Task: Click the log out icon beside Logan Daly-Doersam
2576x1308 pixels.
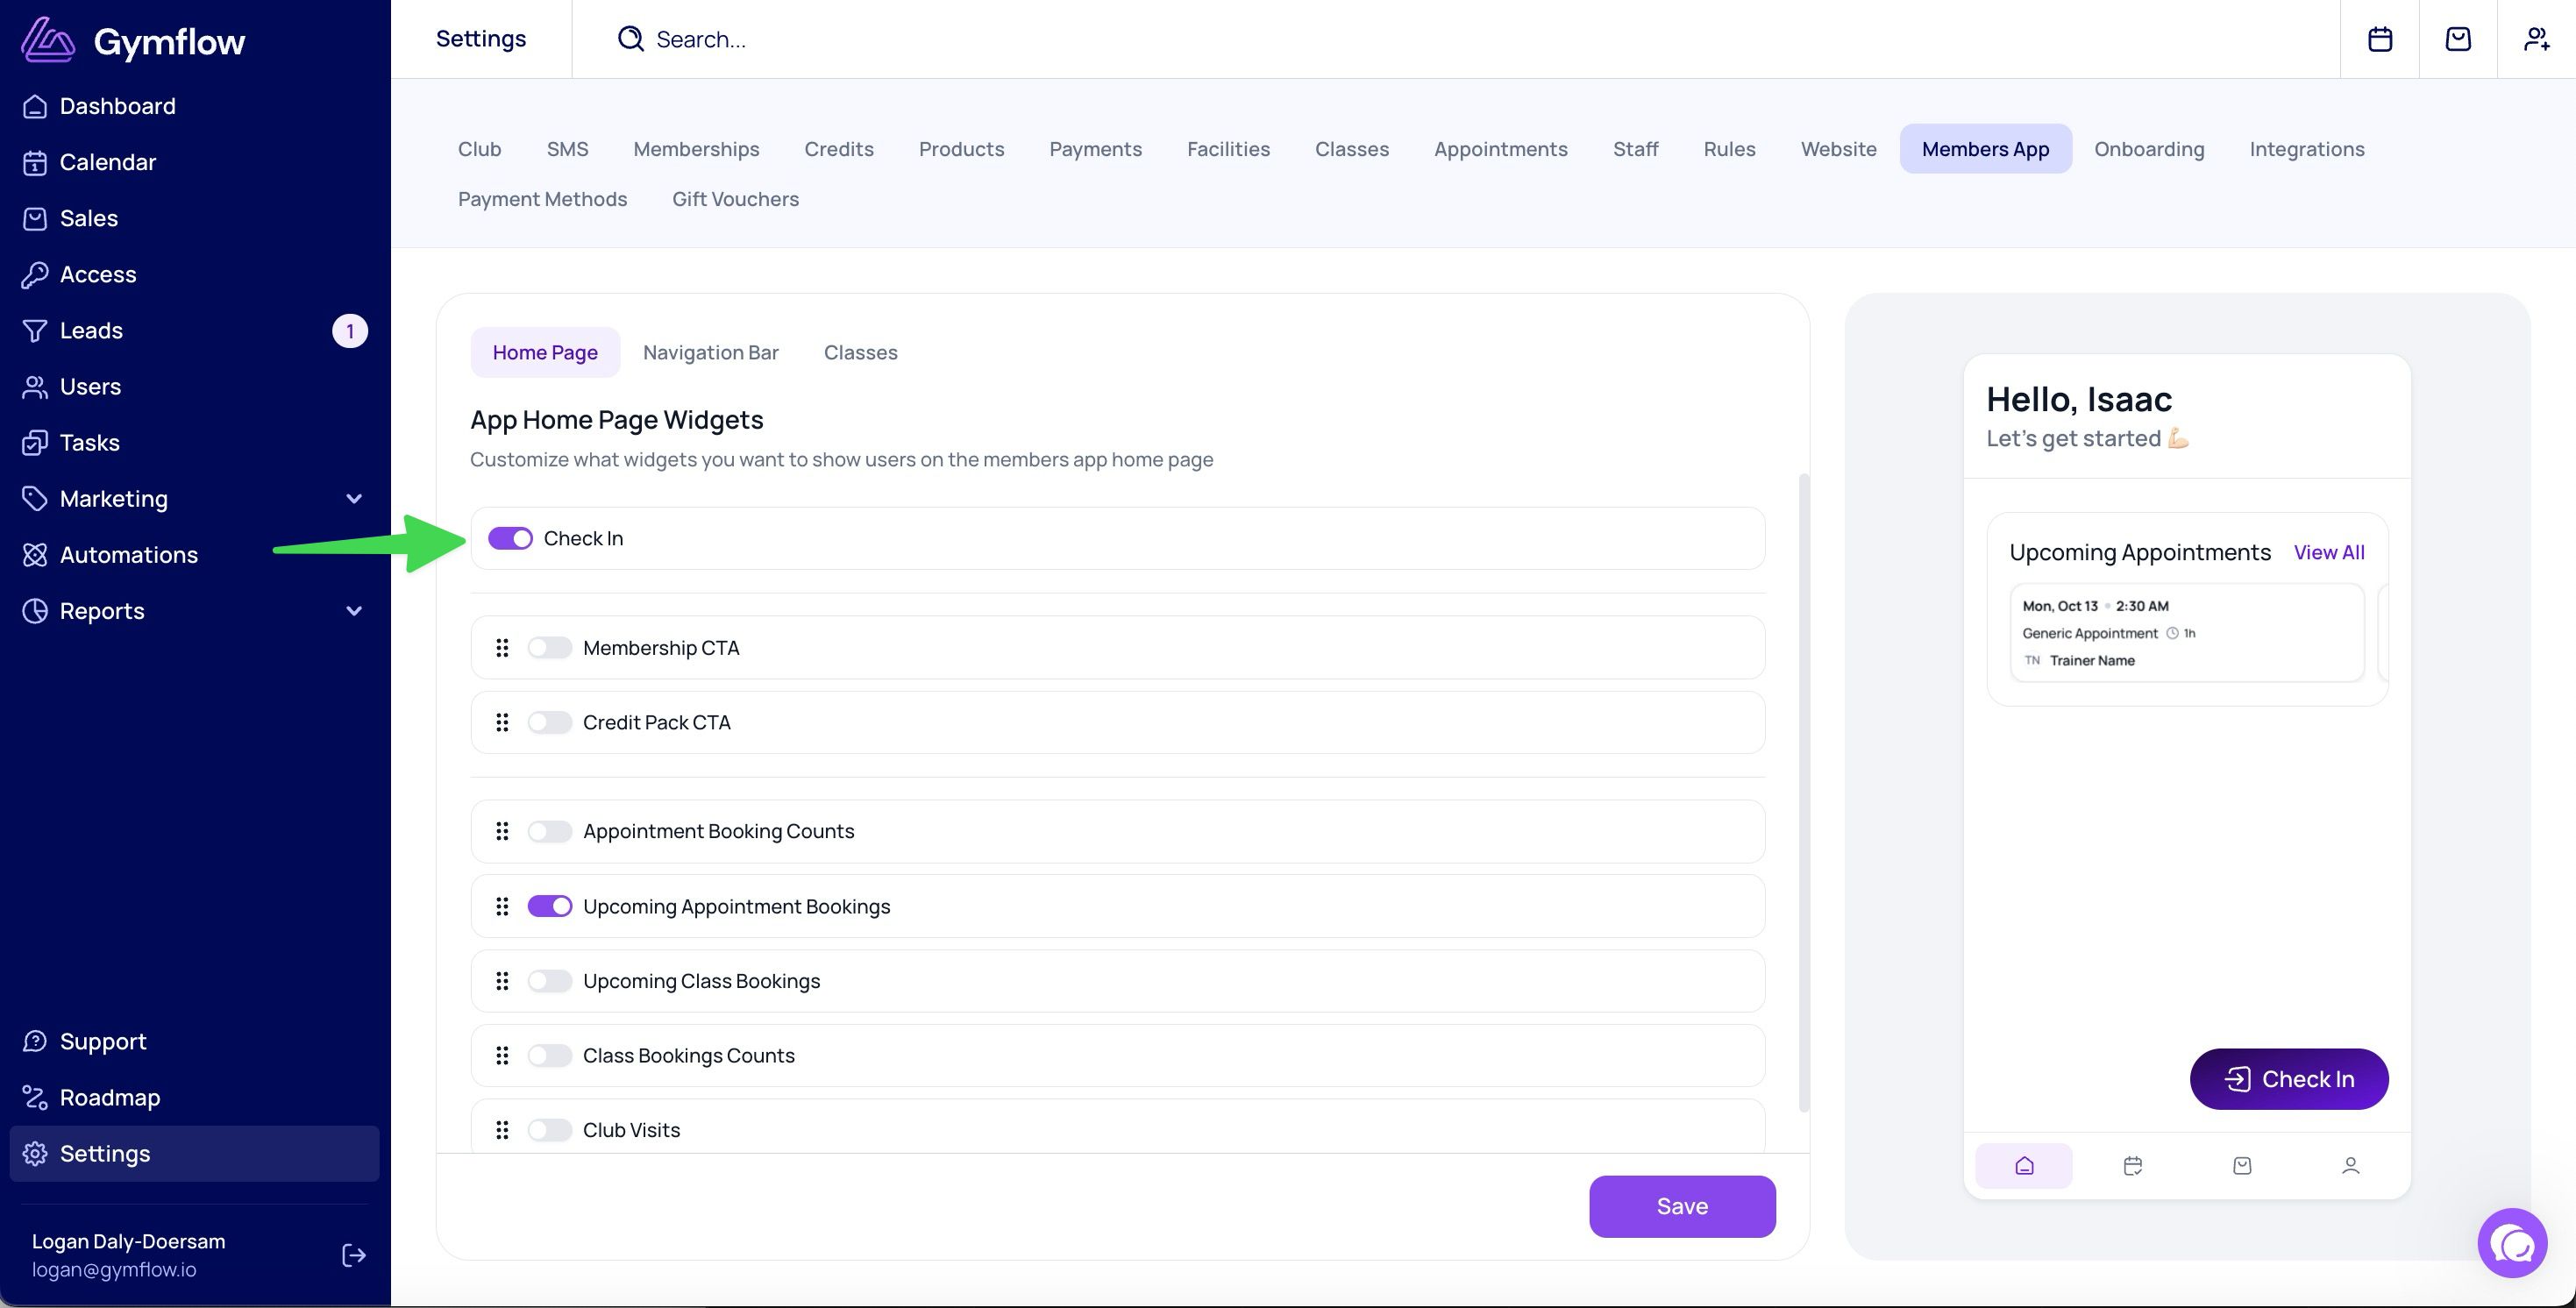Action: pos(354,1255)
